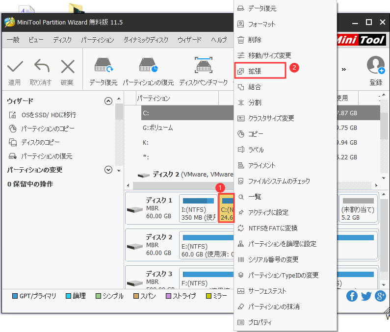Image resolution: width=390 pixels, height=332 pixels.
Task: Click the 適用 (Apply) checkmark icon
Action: (x=15, y=67)
